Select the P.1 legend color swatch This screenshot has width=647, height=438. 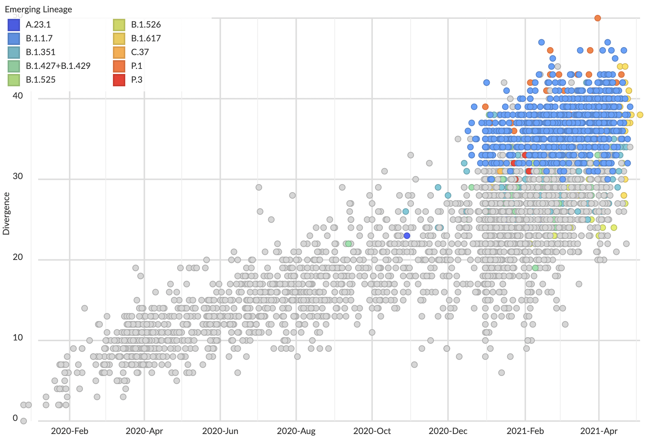click(119, 66)
